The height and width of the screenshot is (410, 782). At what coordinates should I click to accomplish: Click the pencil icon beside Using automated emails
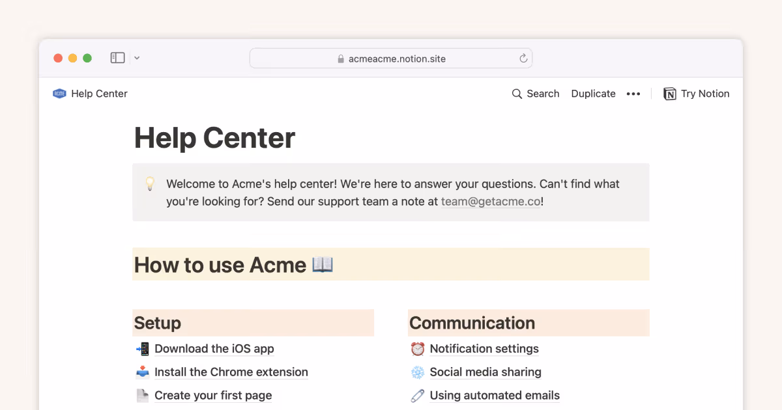(x=417, y=395)
